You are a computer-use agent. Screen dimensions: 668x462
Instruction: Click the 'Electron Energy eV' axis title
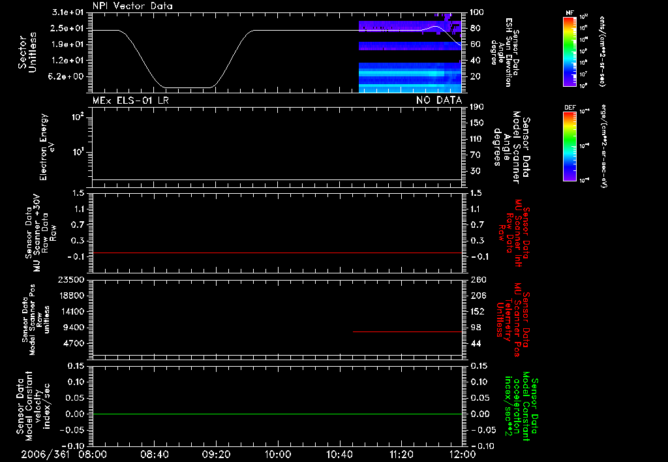47,147
